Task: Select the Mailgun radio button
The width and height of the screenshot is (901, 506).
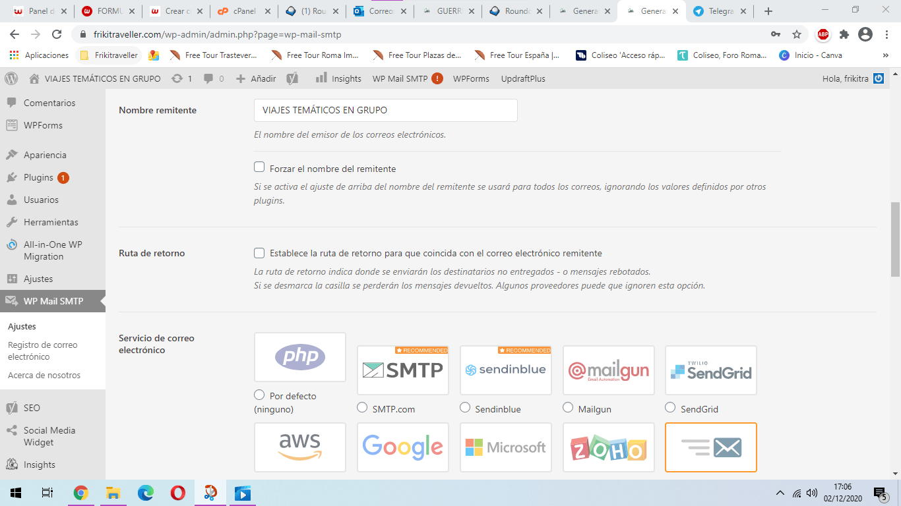Action: click(568, 407)
